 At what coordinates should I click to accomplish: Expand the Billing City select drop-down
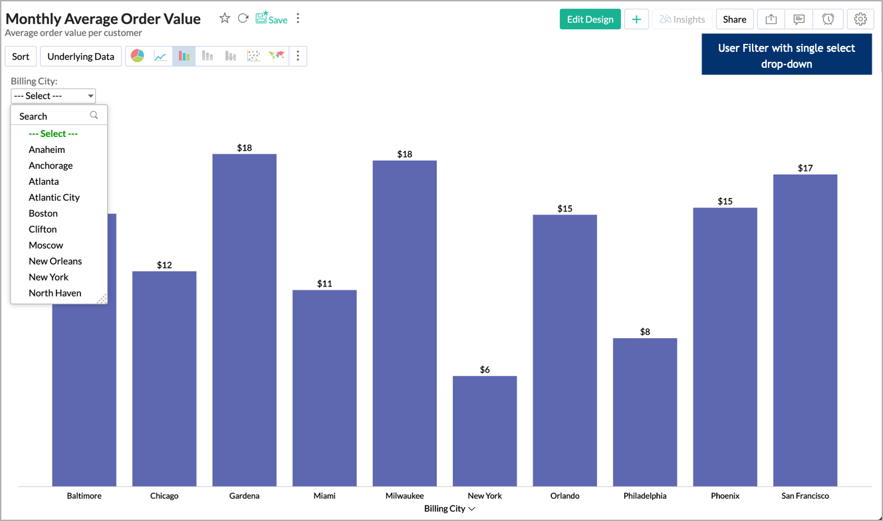[x=53, y=96]
